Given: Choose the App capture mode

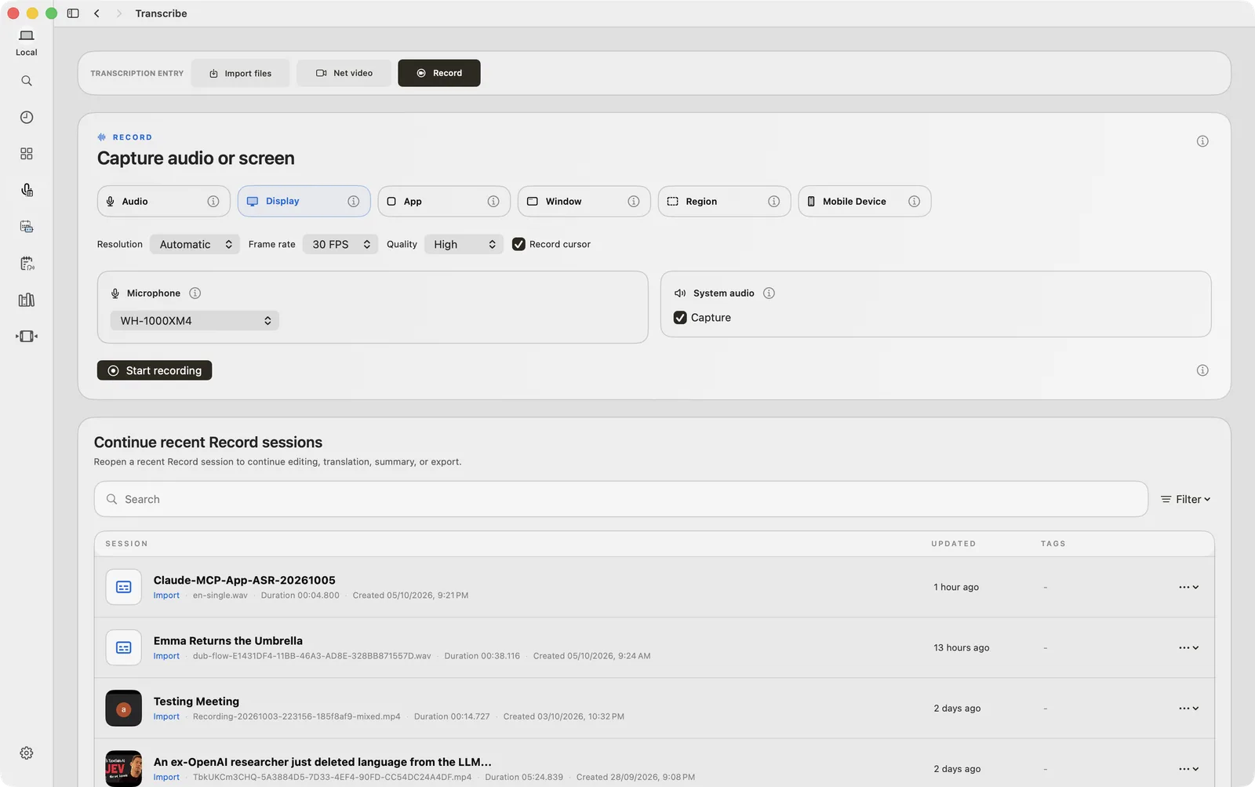Looking at the screenshot, I should 444,202.
